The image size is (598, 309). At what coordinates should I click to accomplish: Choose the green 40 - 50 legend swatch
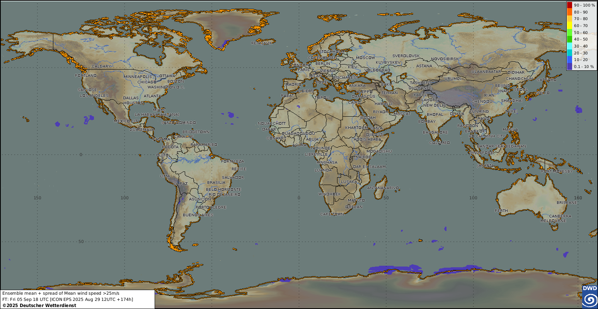[x=569, y=39]
